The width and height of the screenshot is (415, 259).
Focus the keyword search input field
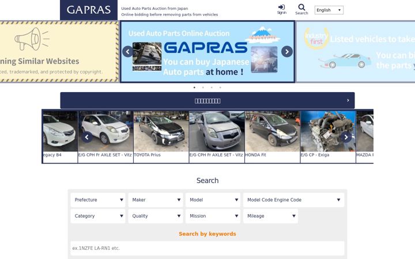click(207, 248)
